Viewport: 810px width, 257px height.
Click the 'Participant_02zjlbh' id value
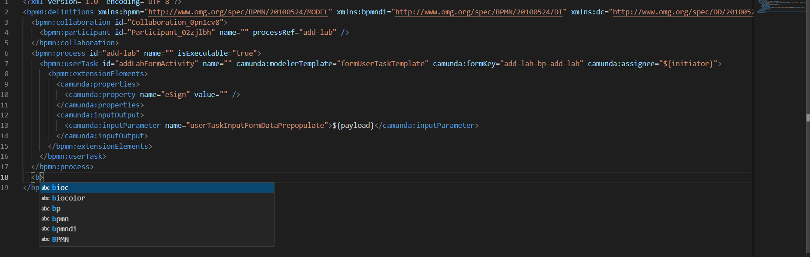pos(171,33)
